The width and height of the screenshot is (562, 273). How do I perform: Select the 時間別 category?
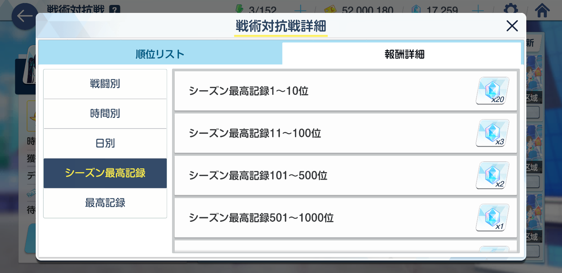pos(105,114)
